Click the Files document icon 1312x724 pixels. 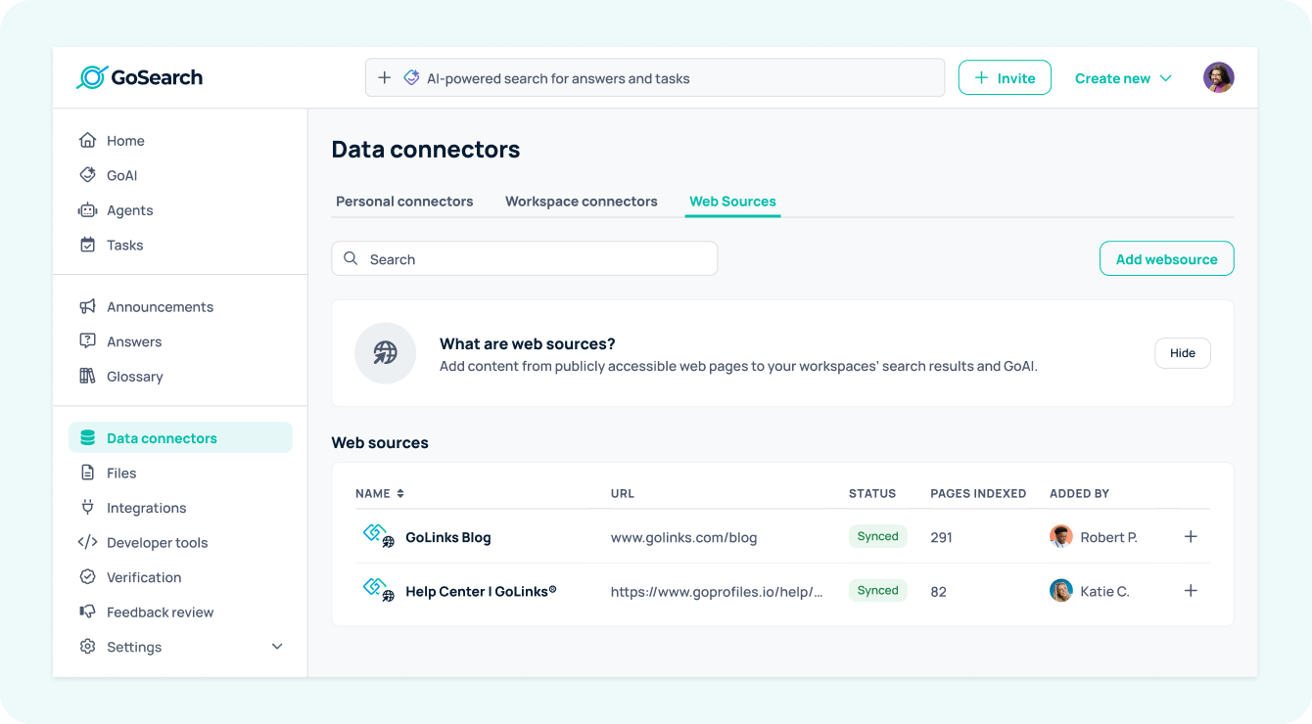coord(88,473)
